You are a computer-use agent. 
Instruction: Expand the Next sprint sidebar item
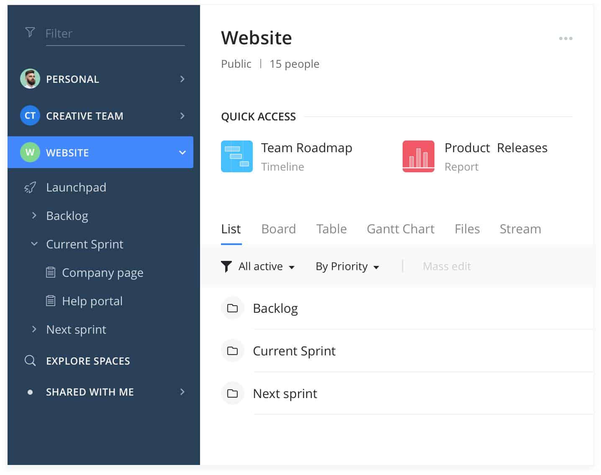pos(34,329)
